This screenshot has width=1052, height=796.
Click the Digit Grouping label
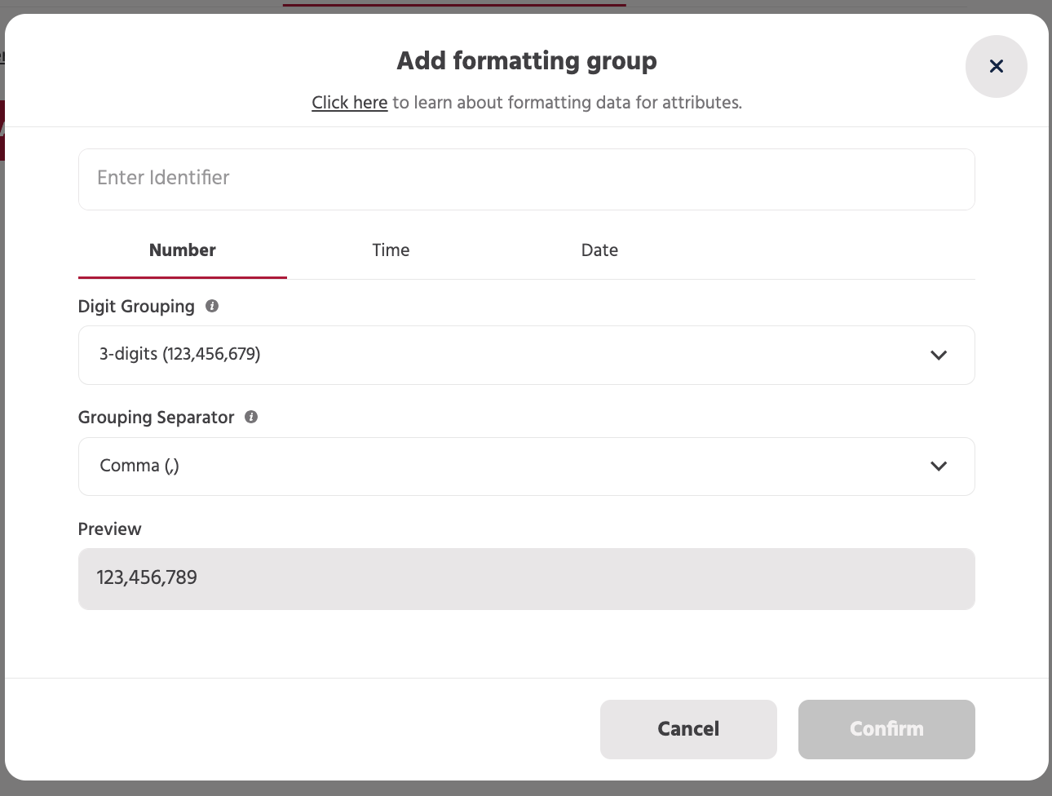tap(135, 306)
